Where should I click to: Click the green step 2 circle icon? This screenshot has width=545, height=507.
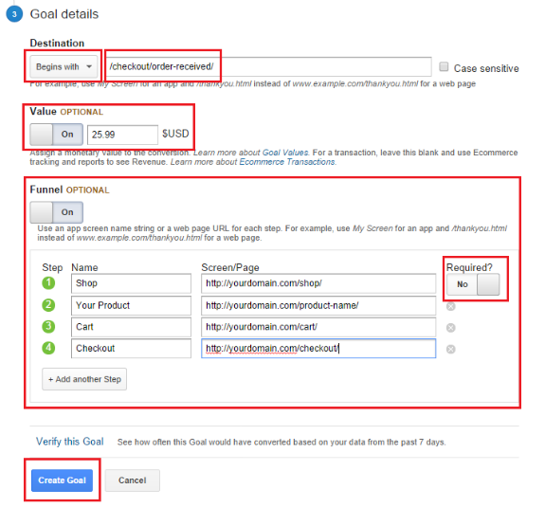(48, 305)
